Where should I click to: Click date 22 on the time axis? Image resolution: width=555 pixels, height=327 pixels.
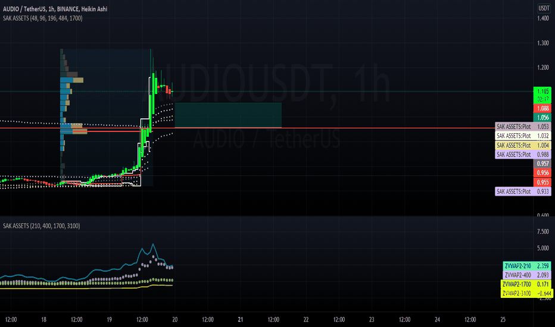[x=306, y=320]
